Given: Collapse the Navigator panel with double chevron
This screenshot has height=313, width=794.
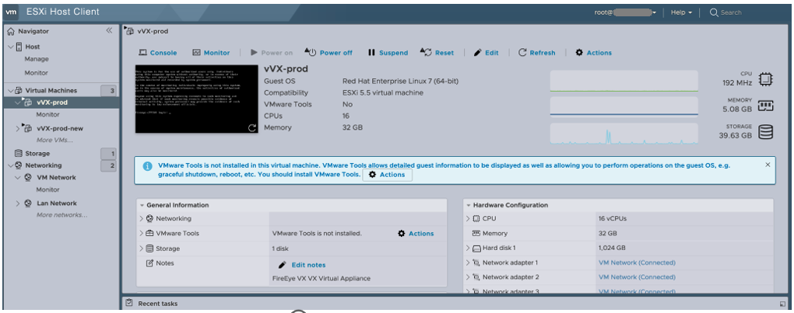Looking at the screenshot, I should 109,31.
